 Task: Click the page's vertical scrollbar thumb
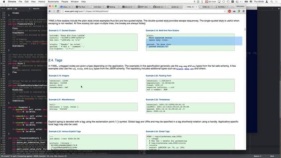tap(245, 29)
